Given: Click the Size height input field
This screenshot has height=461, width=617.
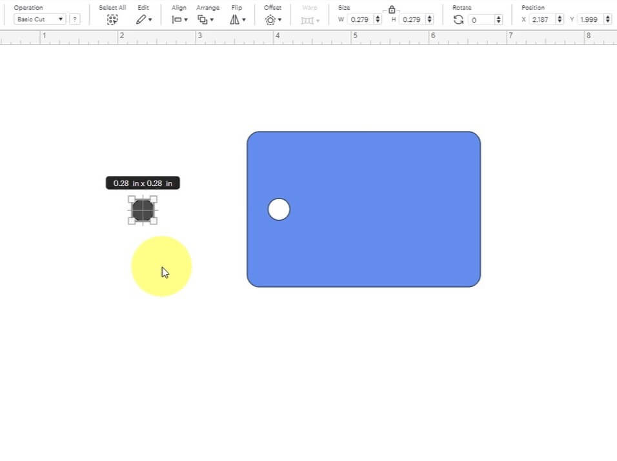Looking at the screenshot, I should pyautogui.click(x=412, y=19).
